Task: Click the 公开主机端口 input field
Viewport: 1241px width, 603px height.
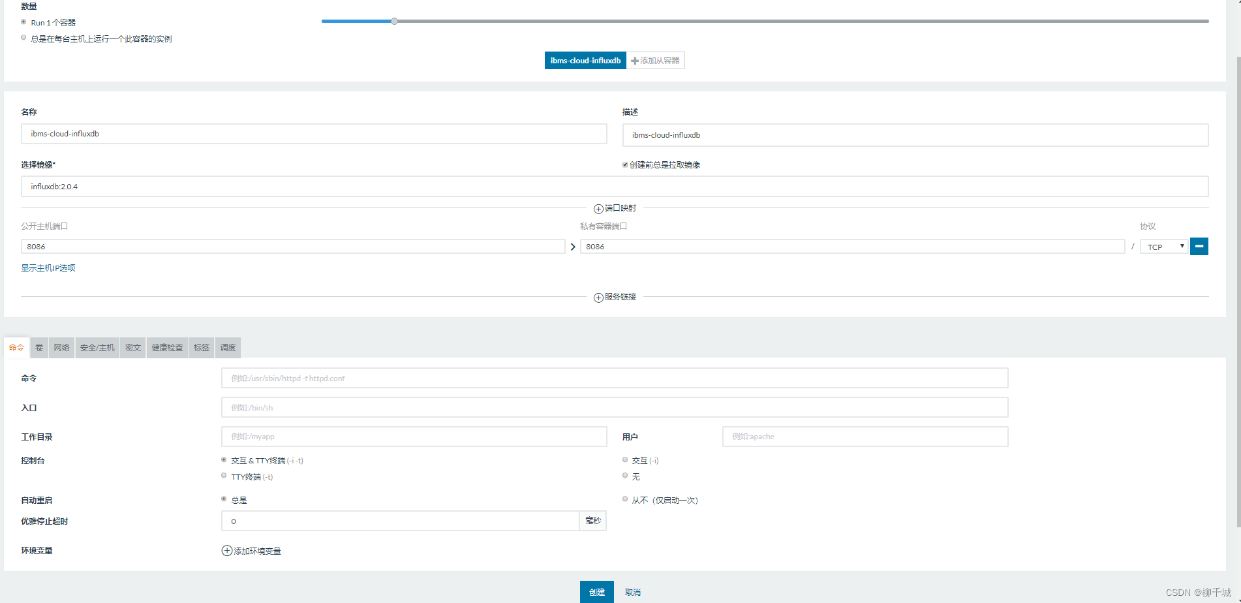Action: [x=293, y=247]
